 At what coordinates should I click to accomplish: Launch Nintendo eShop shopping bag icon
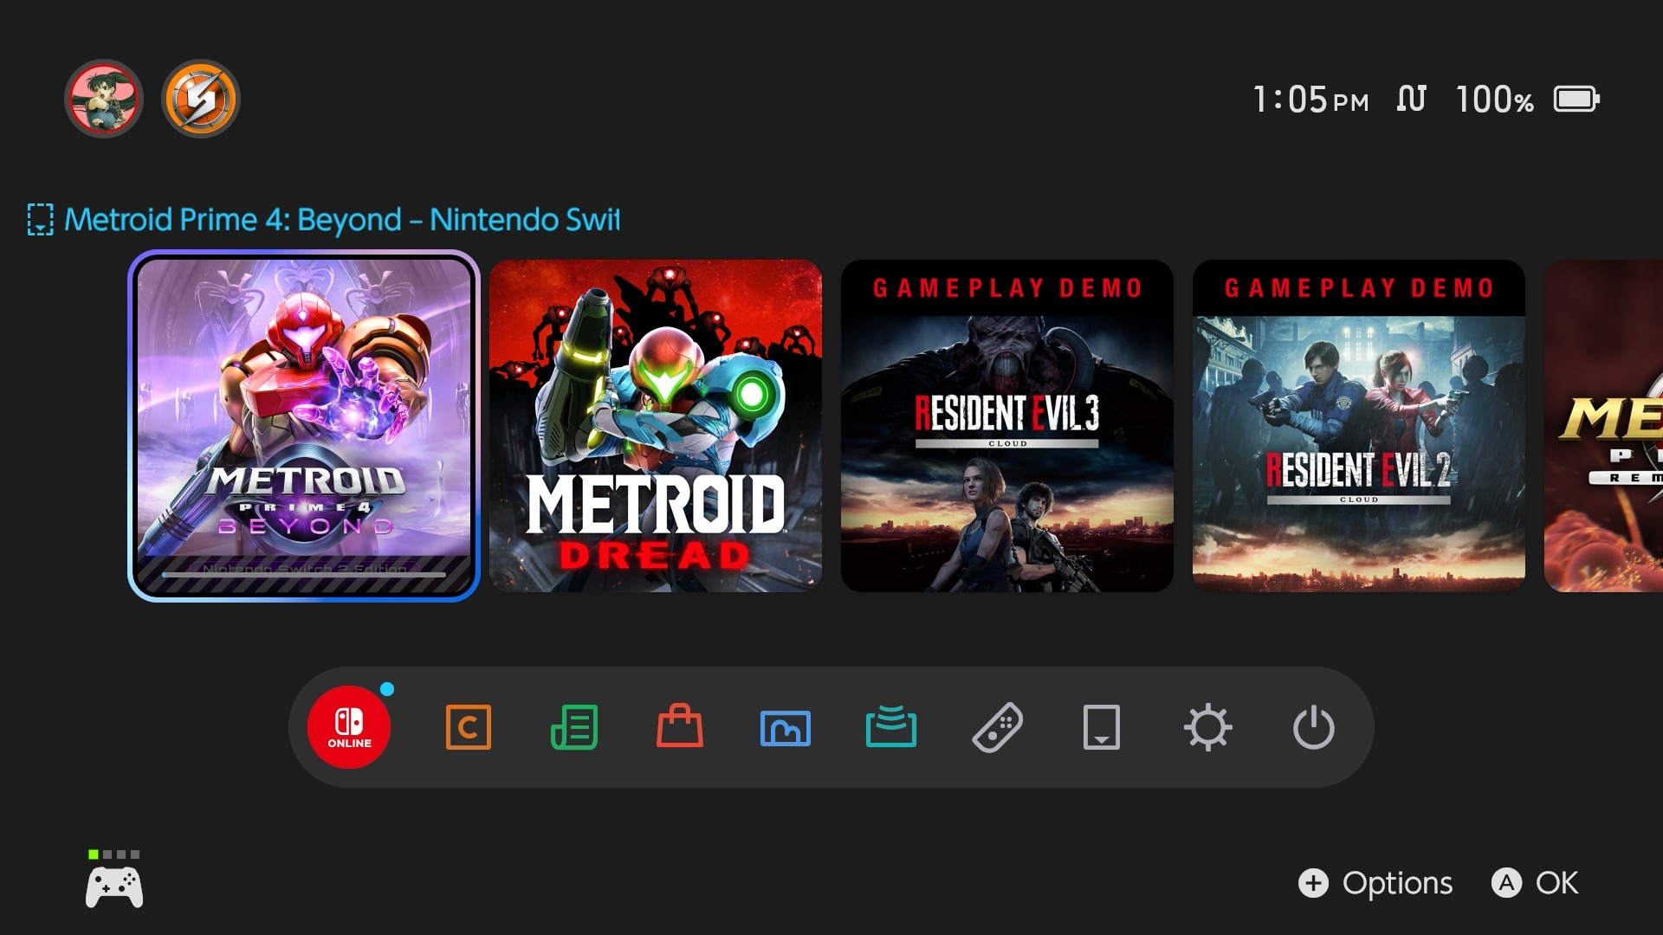coord(680,727)
